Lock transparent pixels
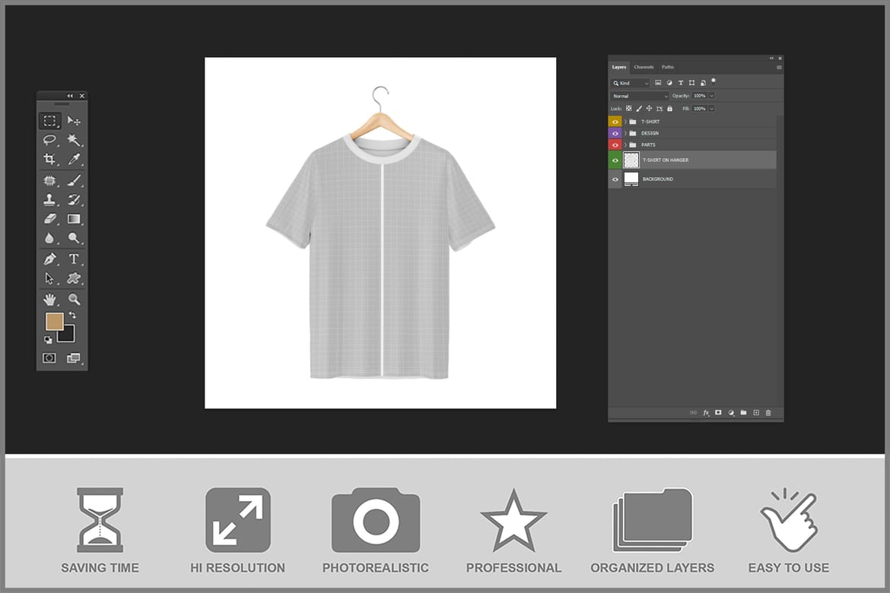Screen dimensions: 890x593 coord(629,109)
